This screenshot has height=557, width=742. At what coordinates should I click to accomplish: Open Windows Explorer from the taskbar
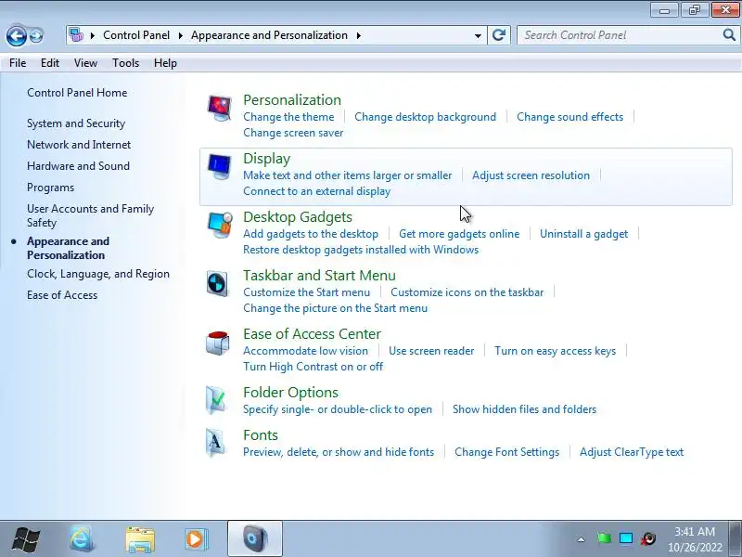tap(140, 539)
